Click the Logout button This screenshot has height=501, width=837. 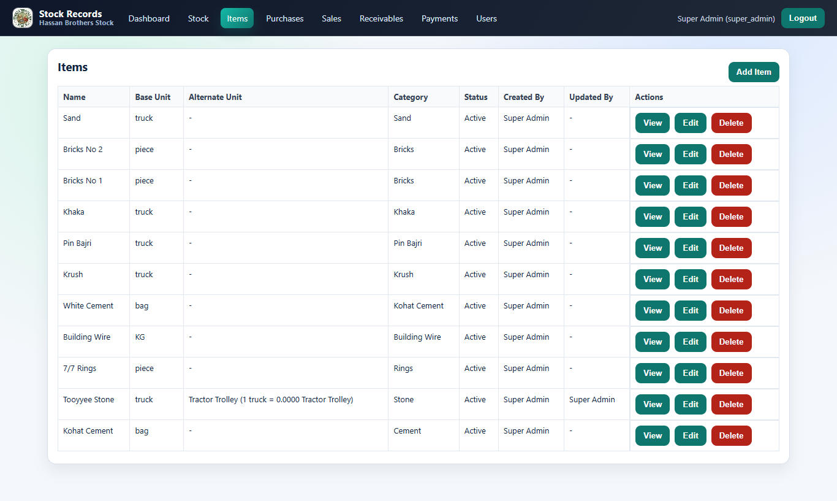(x=803, y=18)
